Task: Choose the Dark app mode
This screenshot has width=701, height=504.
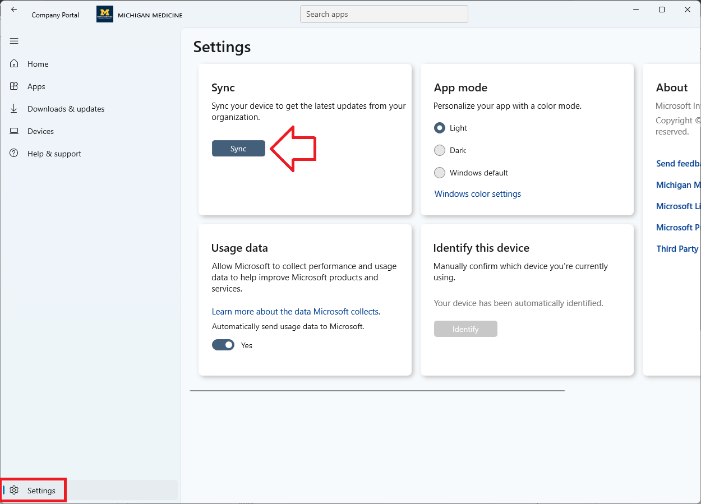Action: [440, 150]
